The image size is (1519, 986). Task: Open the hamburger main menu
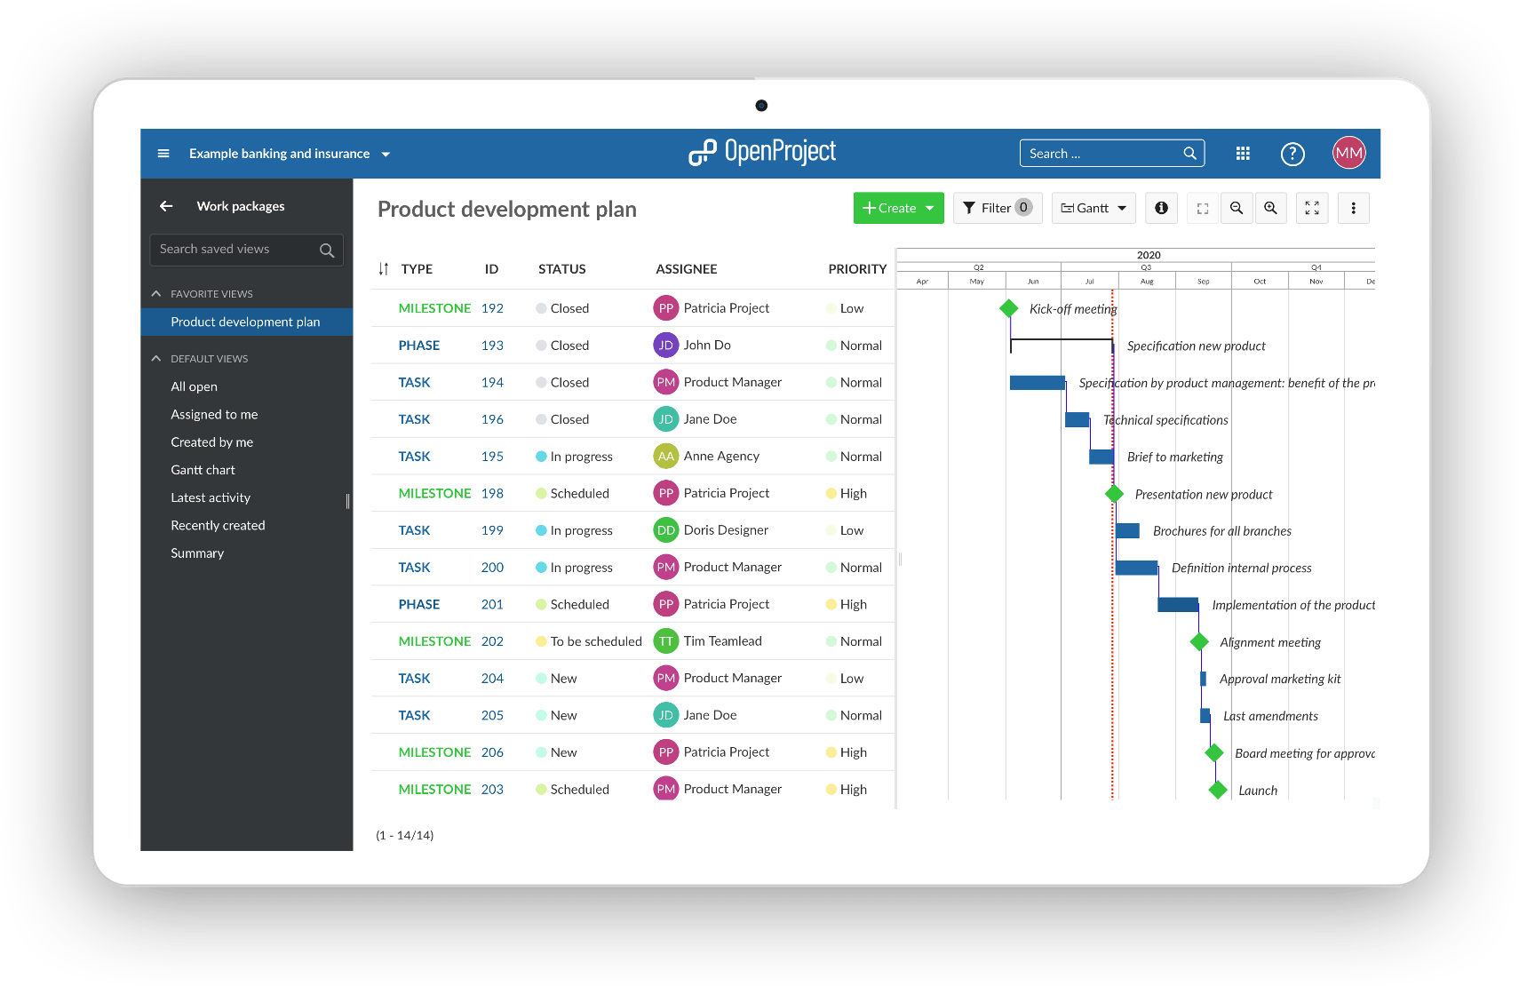tap(163, 154)
